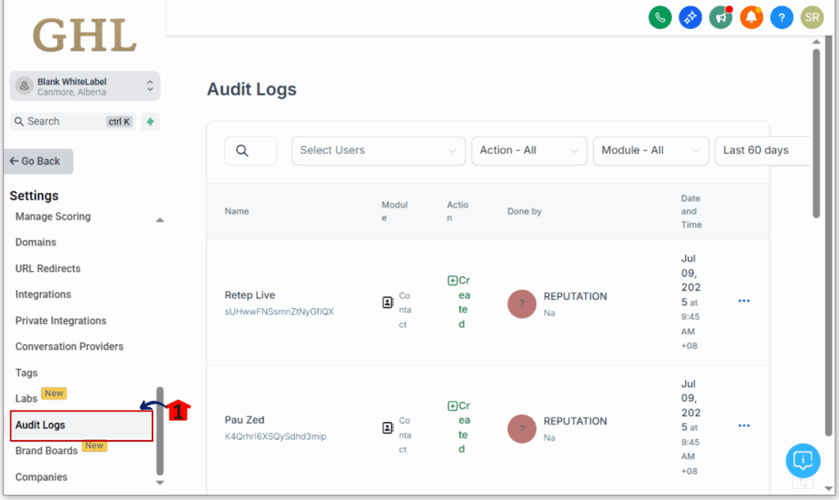This screenshot has width=839, height=500.
Task: Open the Retep Live log entry
Action: coord(250,295)
